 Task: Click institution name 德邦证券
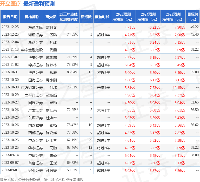(36, 65)
